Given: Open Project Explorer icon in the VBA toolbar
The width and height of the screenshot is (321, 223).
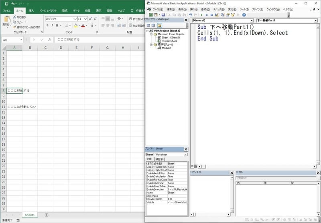Looking at the screenshot, I should [x=223, y=15].
